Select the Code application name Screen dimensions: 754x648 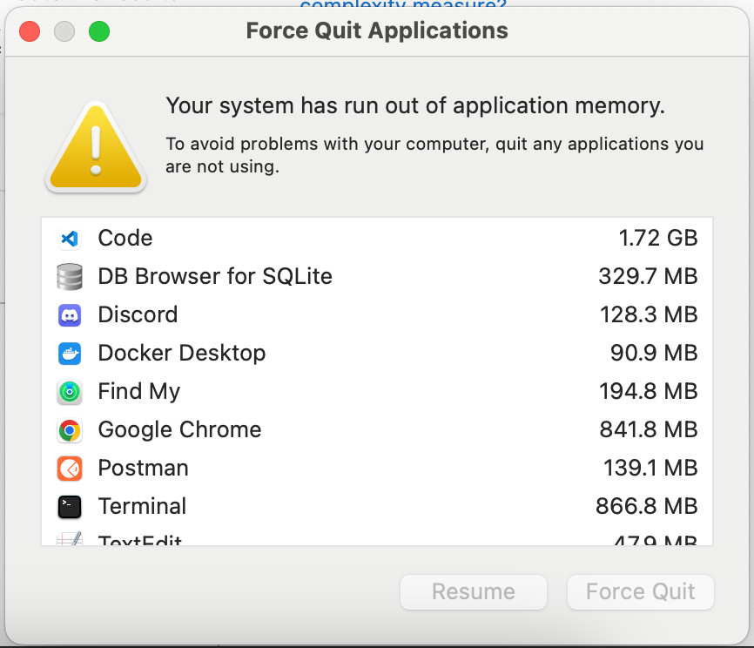pos(125,238)
